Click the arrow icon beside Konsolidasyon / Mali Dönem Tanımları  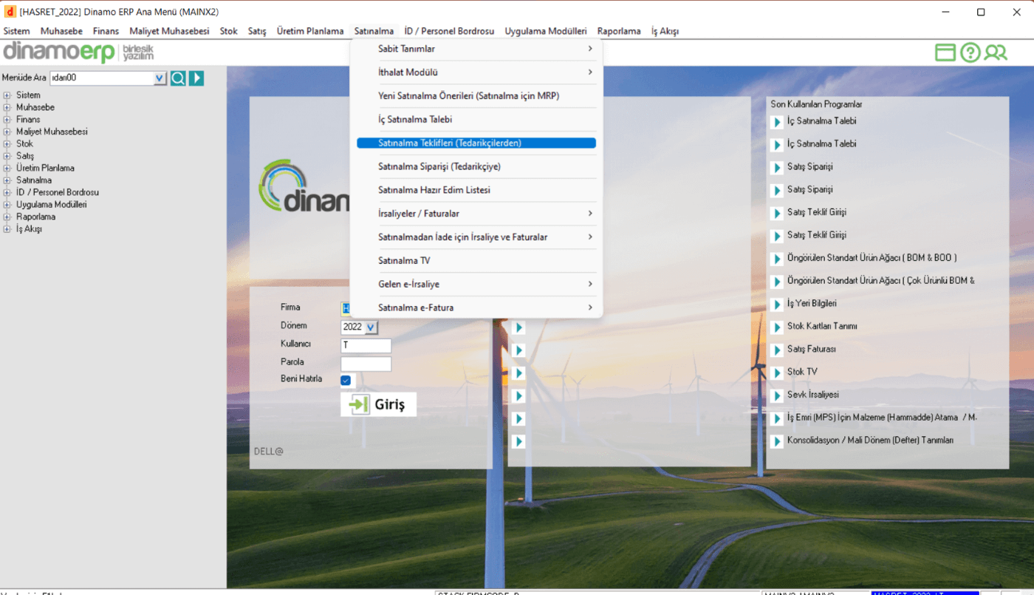[x=776, y=441]
